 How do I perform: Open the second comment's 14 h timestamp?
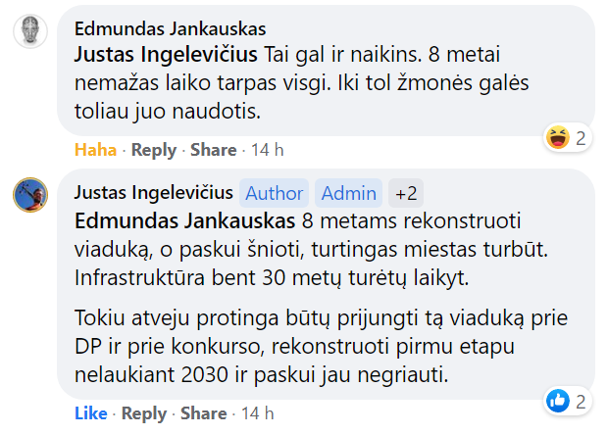(x=257, y=413)
